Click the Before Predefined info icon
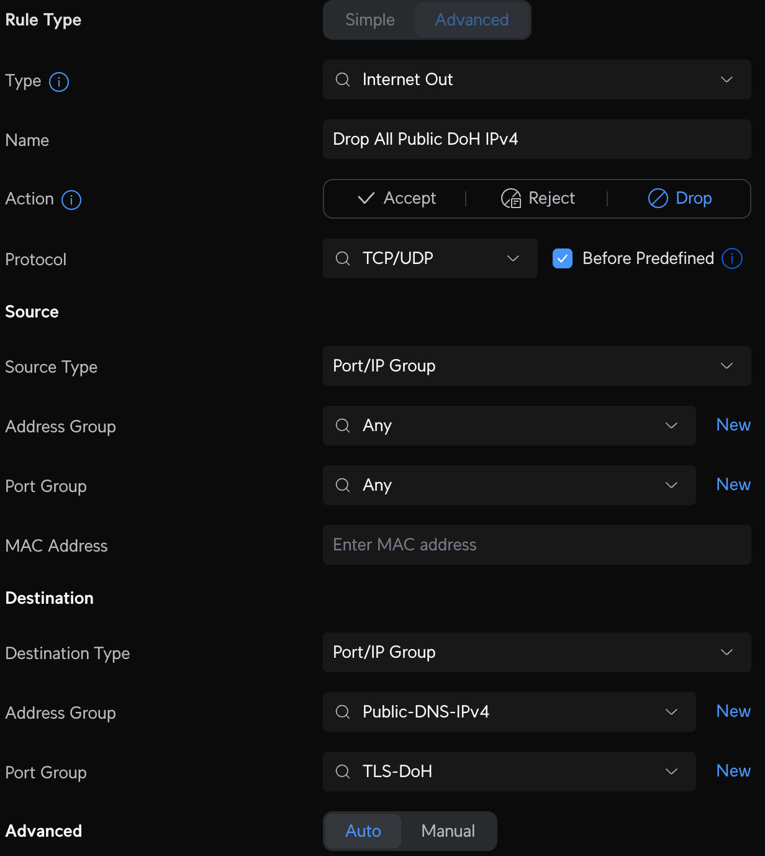This screenshot has width=765, height=856. [732, 258]
